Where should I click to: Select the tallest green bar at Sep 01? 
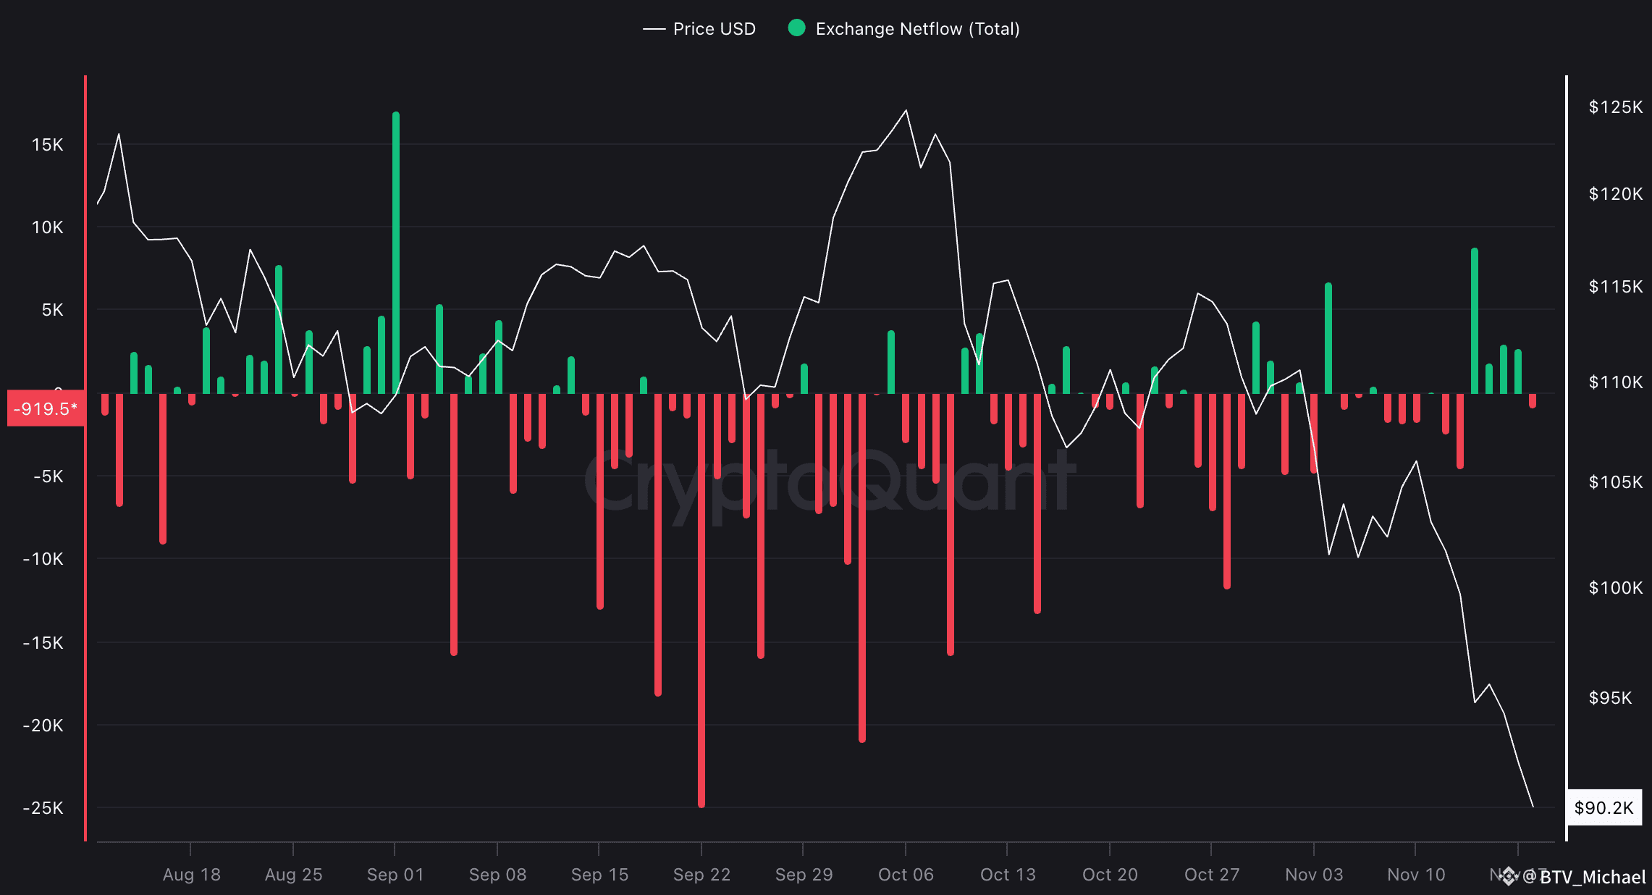tap(396, 253)
